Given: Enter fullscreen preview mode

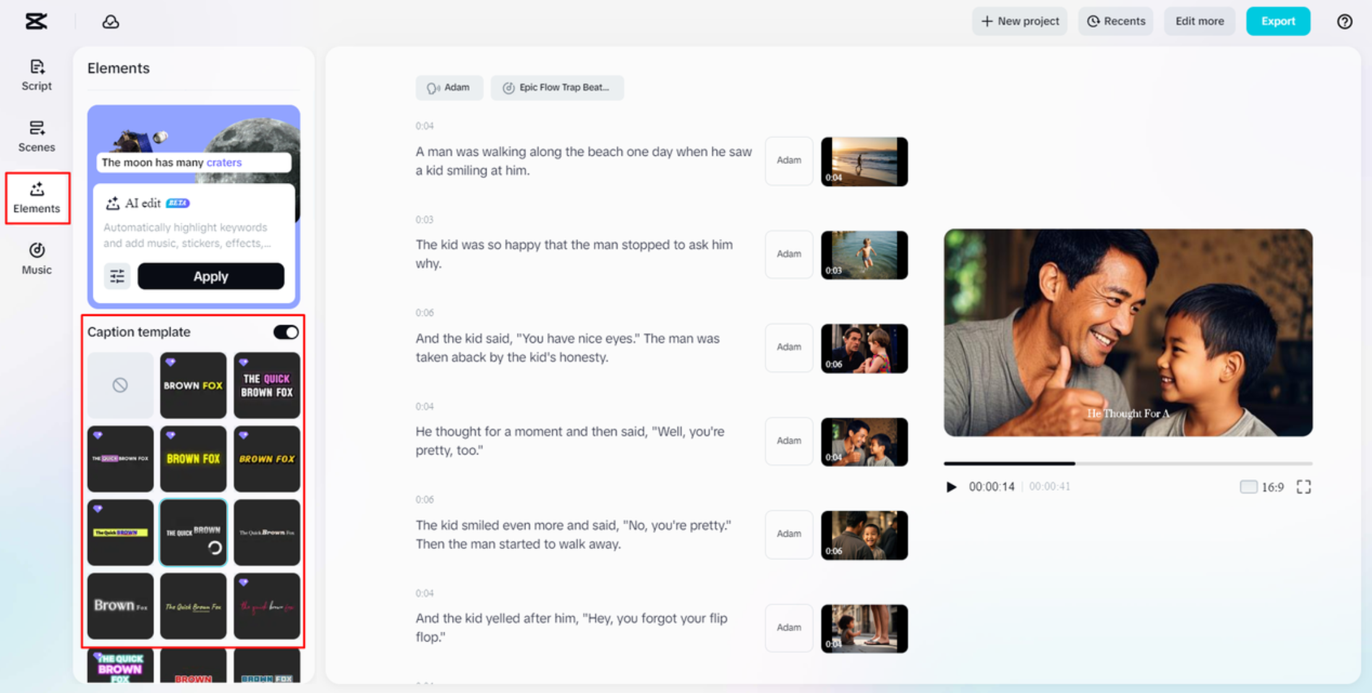Looking at the screenshot, I should 1303,487.
